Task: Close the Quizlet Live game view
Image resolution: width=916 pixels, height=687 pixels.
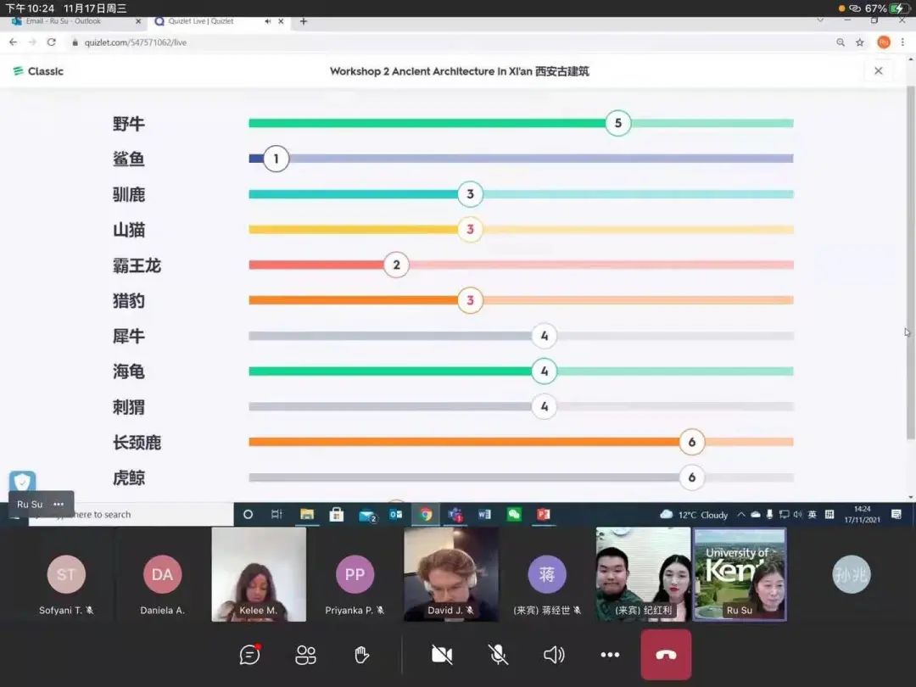Action: [878, 71]
